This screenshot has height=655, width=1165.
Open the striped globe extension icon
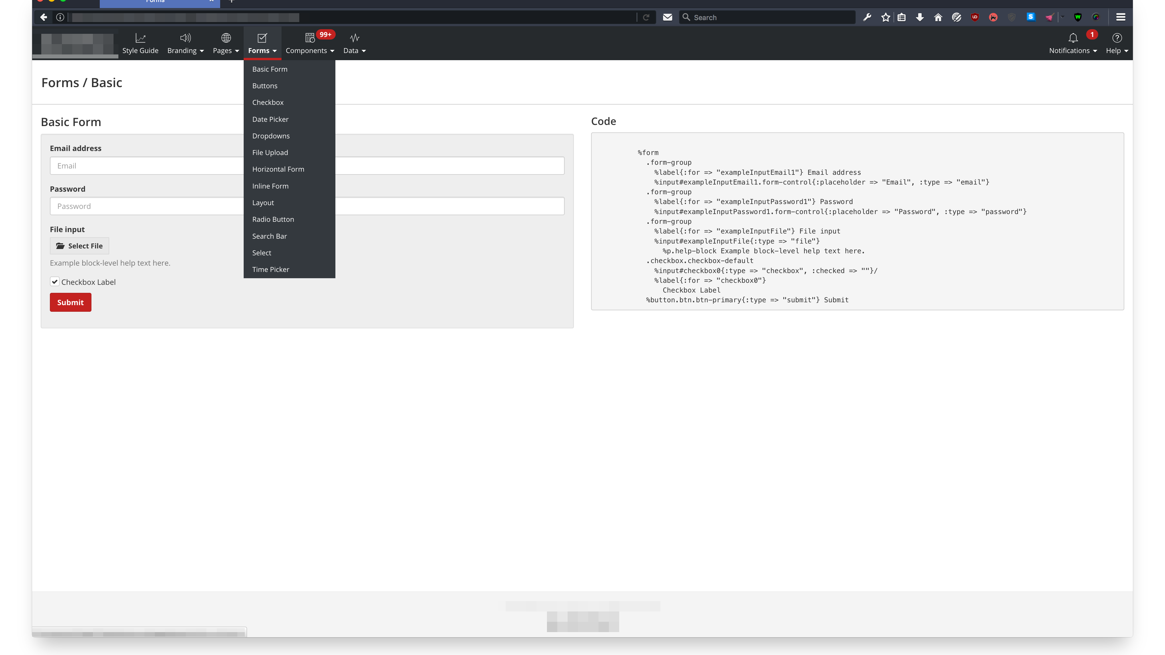957,17
